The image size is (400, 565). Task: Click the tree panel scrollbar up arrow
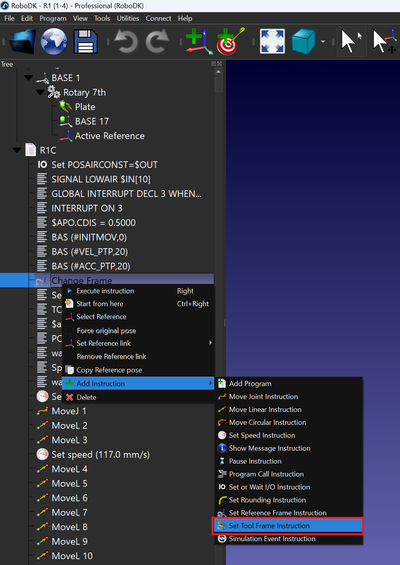coord(219,72)
